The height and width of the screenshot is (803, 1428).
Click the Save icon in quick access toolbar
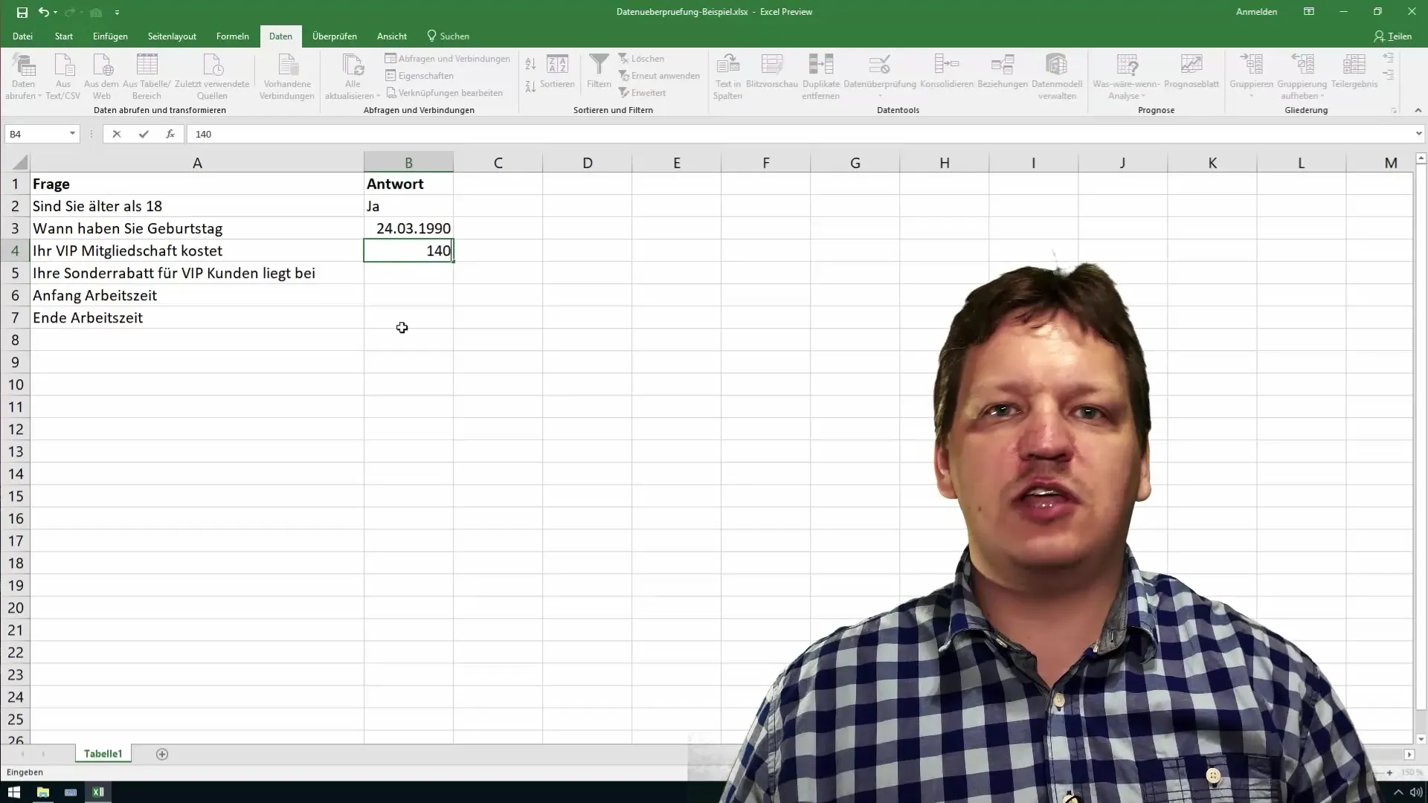click(22, 12)
